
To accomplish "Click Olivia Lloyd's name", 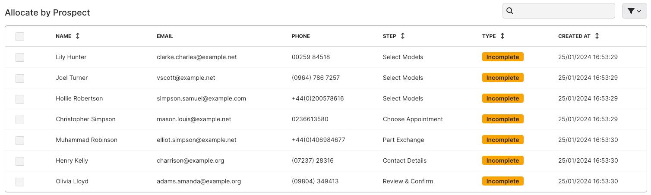I will (72, 181).
